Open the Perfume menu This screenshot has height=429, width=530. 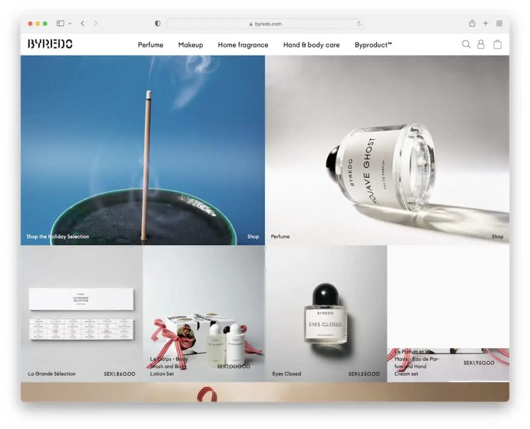151,45
